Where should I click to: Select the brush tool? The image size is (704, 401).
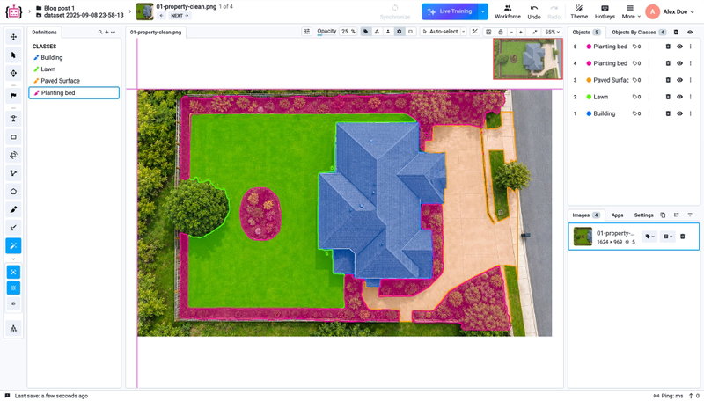[x=13, y=209]
